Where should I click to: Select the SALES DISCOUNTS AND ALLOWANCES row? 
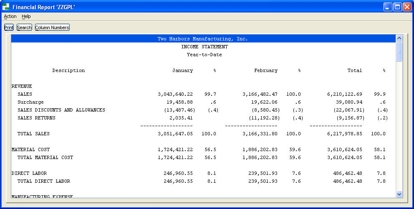click(x=203, y=110)
